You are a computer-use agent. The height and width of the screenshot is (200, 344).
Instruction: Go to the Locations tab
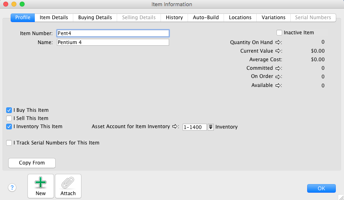[x=240, y=18]
